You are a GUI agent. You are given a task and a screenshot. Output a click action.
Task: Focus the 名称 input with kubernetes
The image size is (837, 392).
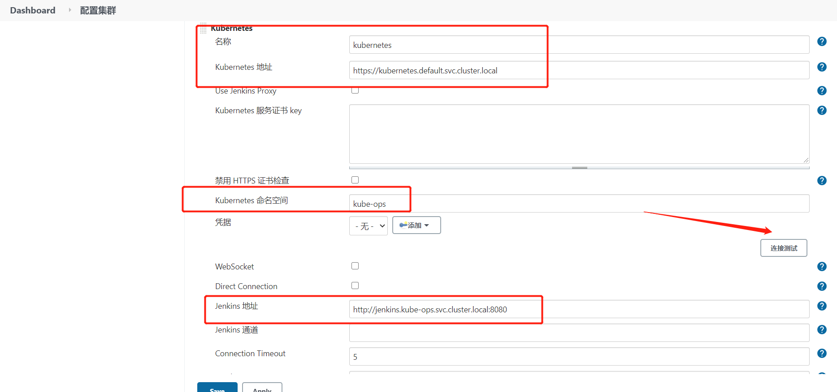pyautogui.click(x=579, y=45)
